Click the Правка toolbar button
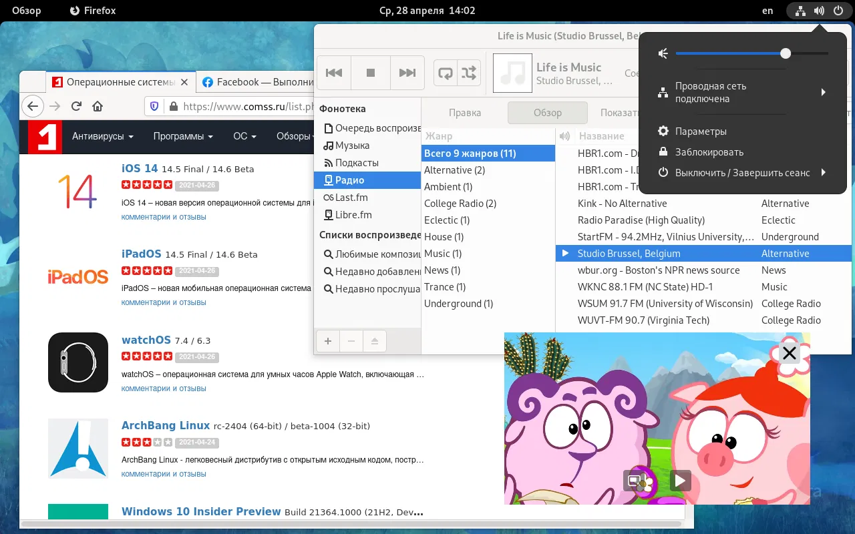855x534 pixels. point(465,113)
